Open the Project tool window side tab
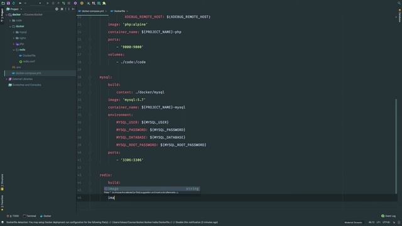Image resolution: width=402 pixels, height=226 pixels. pos(2,15)
